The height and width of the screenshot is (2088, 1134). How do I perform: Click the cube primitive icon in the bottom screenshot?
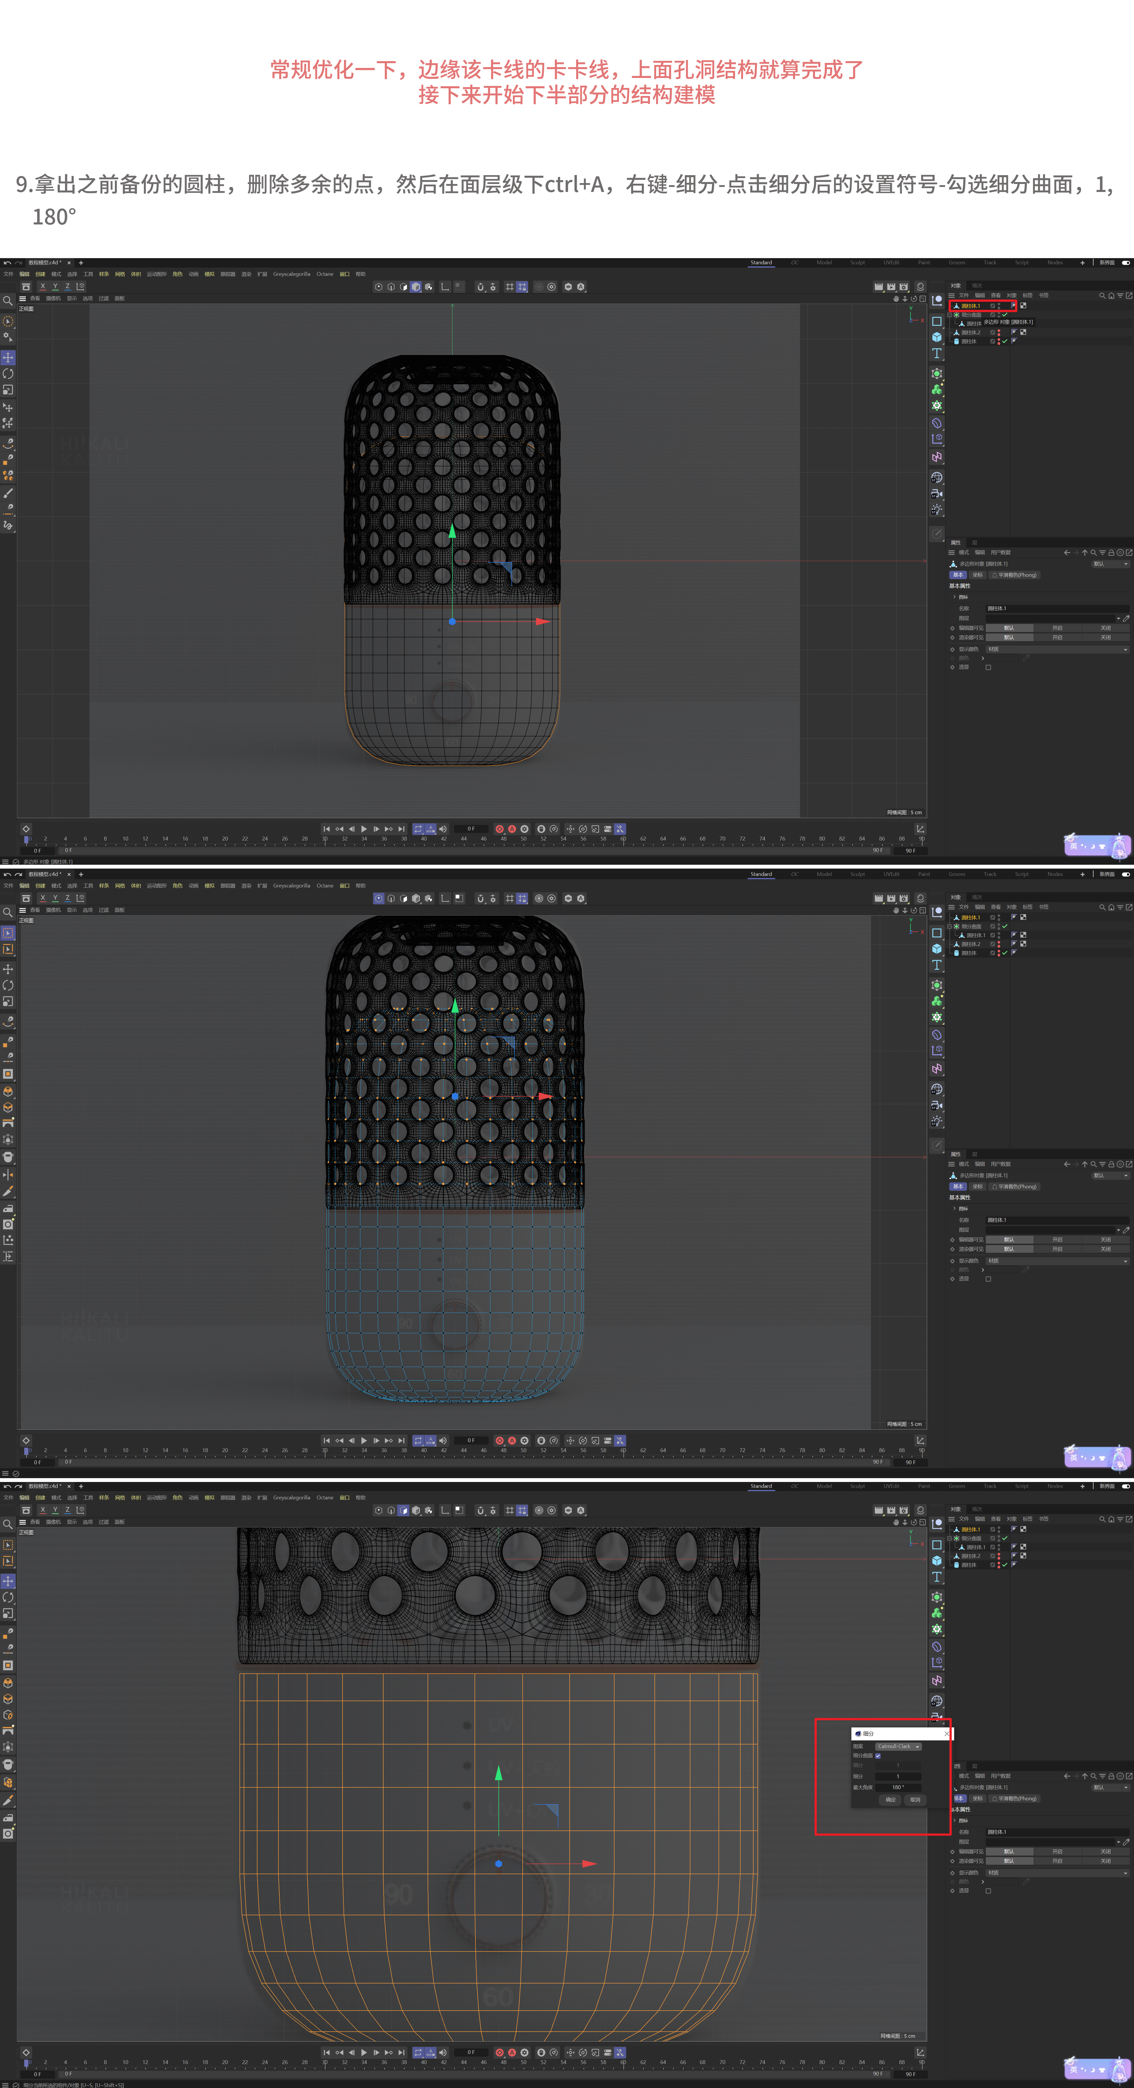pos(937,1560)
